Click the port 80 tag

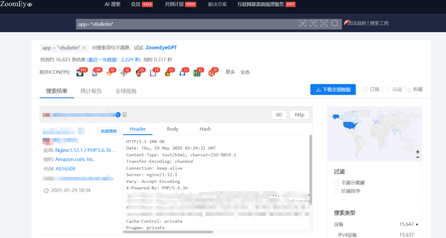[279, 114]
